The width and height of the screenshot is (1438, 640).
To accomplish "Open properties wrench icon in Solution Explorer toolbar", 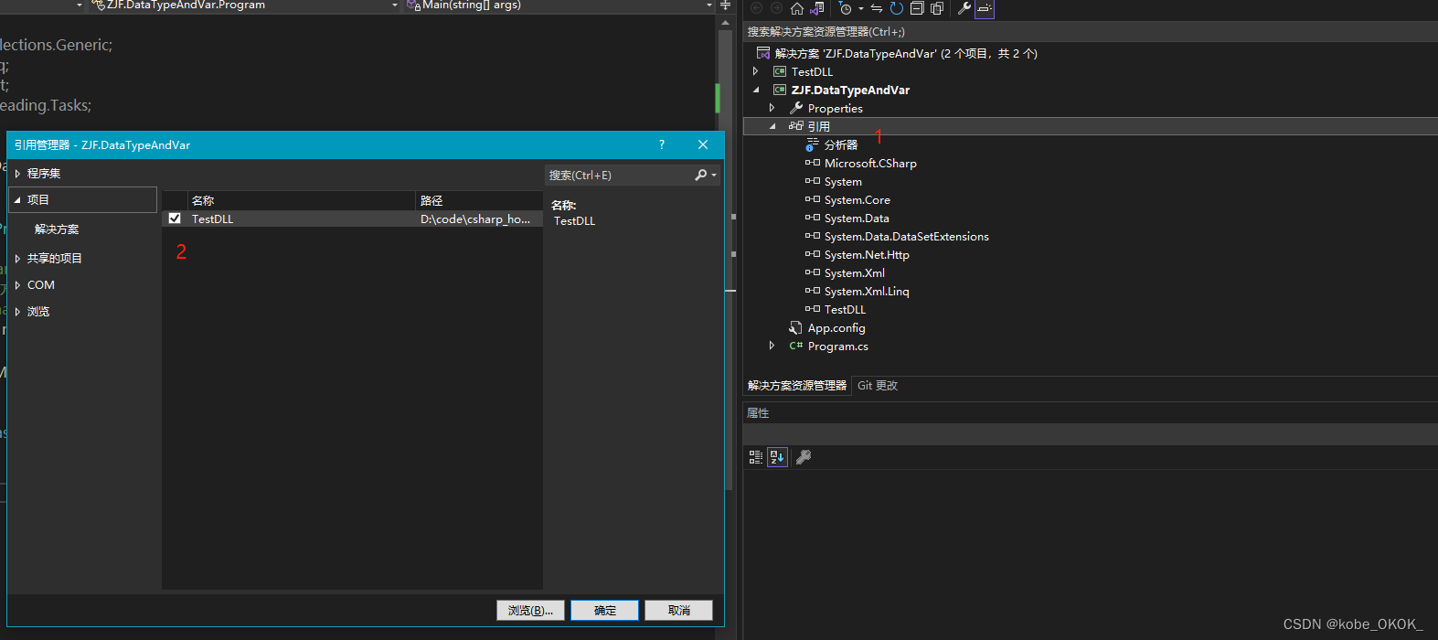I will pos(964,8).
